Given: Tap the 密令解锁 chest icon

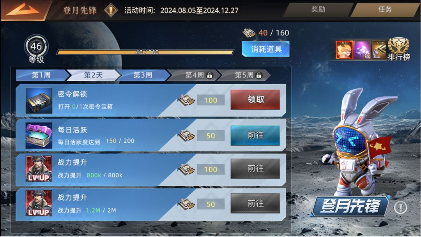Looking at the screenshot, I should (39, 101).
